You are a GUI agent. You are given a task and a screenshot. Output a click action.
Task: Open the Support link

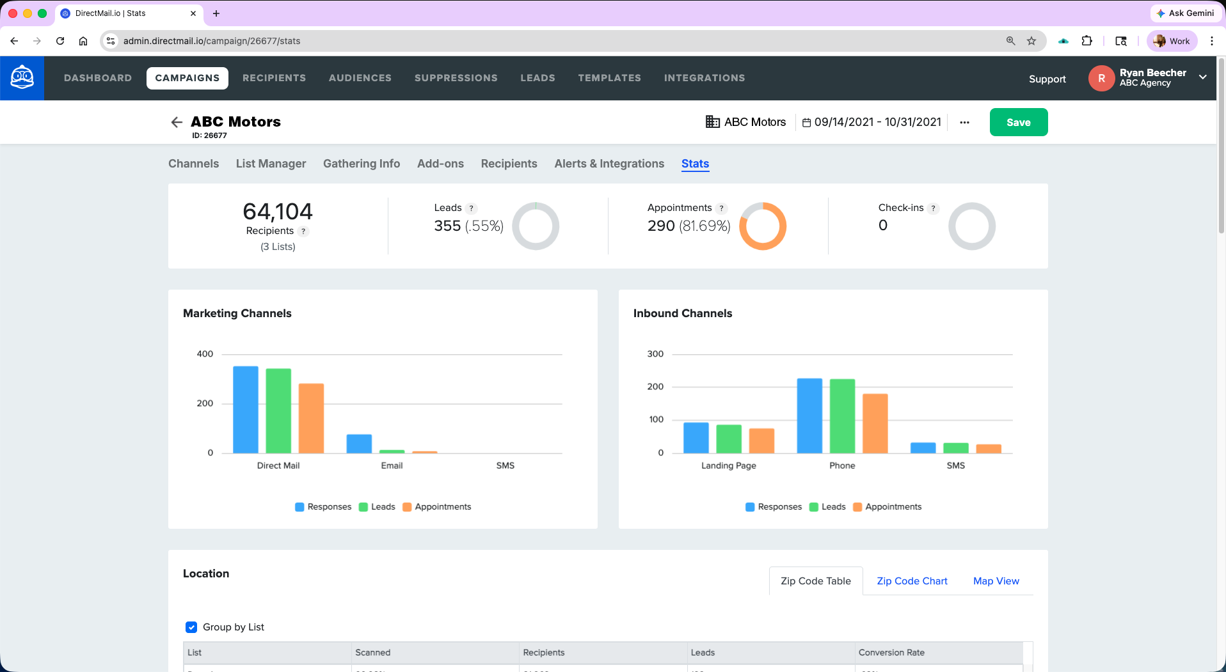point(1047,79)
